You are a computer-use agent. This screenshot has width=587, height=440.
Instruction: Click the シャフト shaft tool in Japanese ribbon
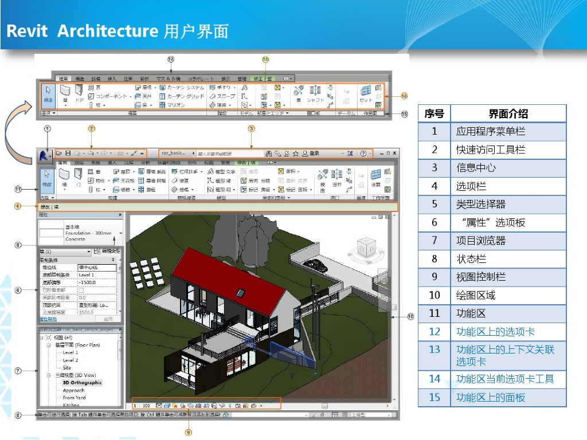tap(315, 93)
